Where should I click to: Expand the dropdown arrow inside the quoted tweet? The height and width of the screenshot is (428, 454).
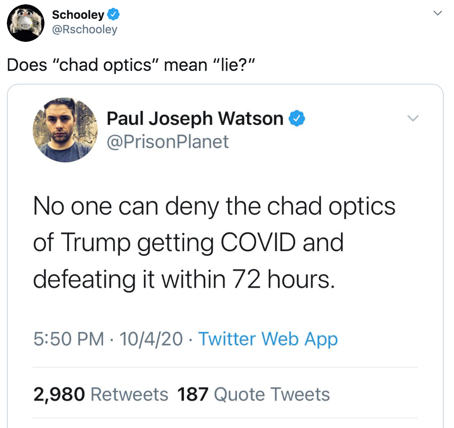pos(413,118)
